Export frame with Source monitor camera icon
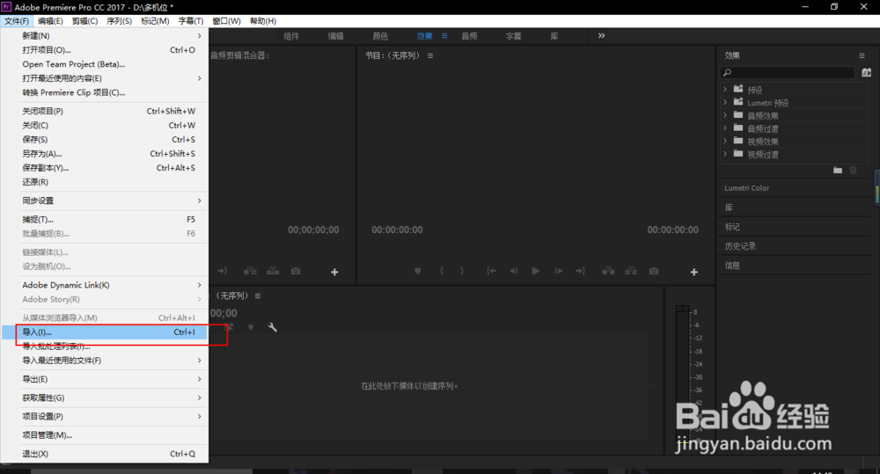This screenshot has height=474, width=880. 296,271
